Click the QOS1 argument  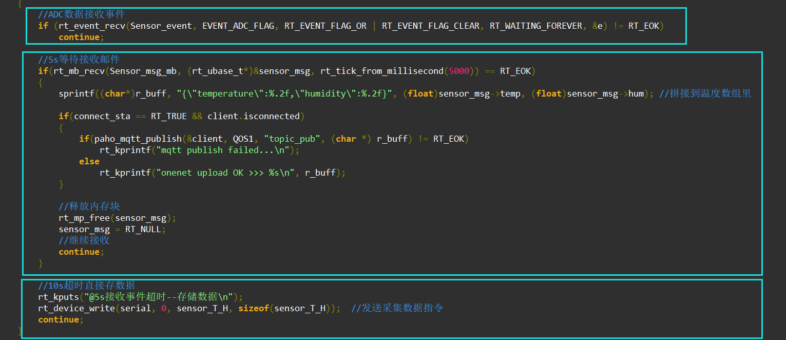pyautogui.click(x=243, y=139)
